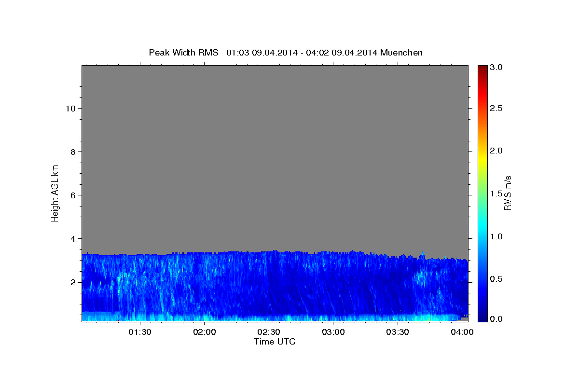
Task: Click the height tick label 6
Action: tap(72, 195)
